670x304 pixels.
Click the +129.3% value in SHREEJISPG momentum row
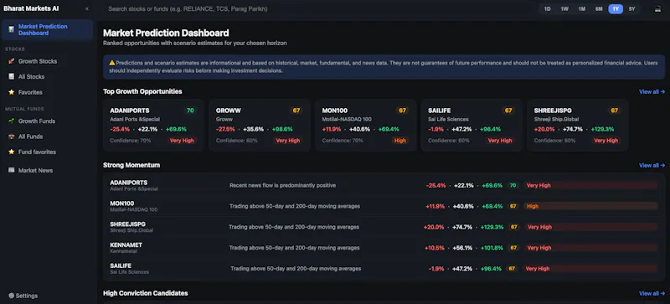(x=492, y=227)
